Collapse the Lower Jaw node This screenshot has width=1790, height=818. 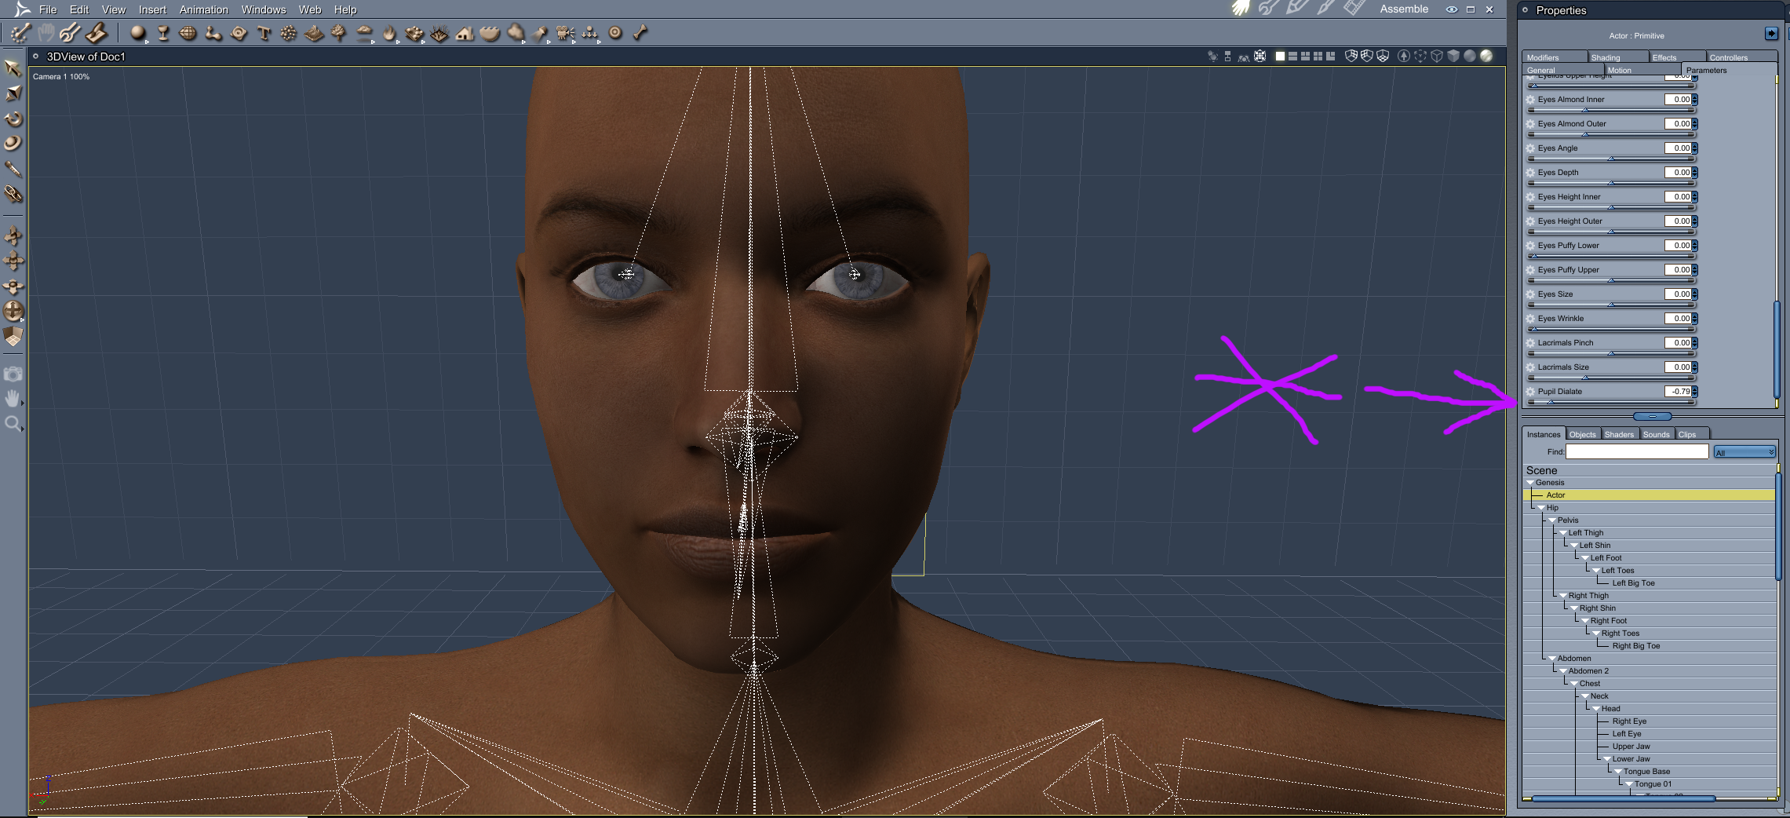[x=1607, y=759]
